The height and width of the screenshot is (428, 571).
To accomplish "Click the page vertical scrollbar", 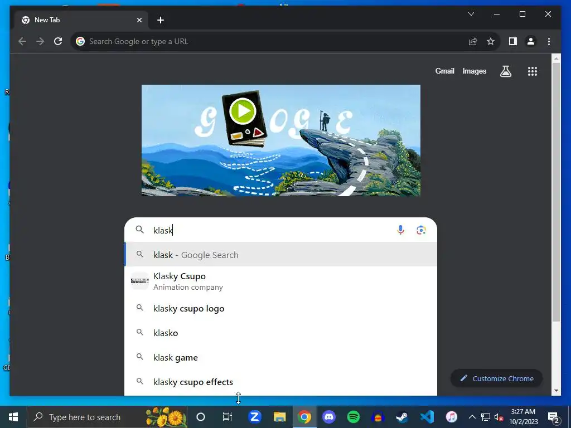I will (556, 192).
